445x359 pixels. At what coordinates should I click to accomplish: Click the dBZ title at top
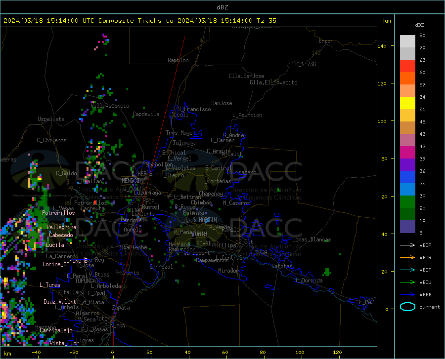point(222,7)
